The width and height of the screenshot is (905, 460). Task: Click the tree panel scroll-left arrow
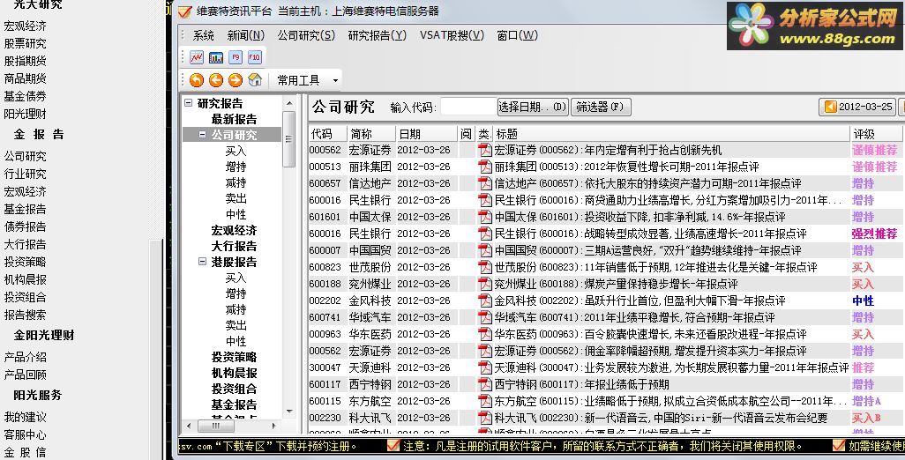click(190, 426)
